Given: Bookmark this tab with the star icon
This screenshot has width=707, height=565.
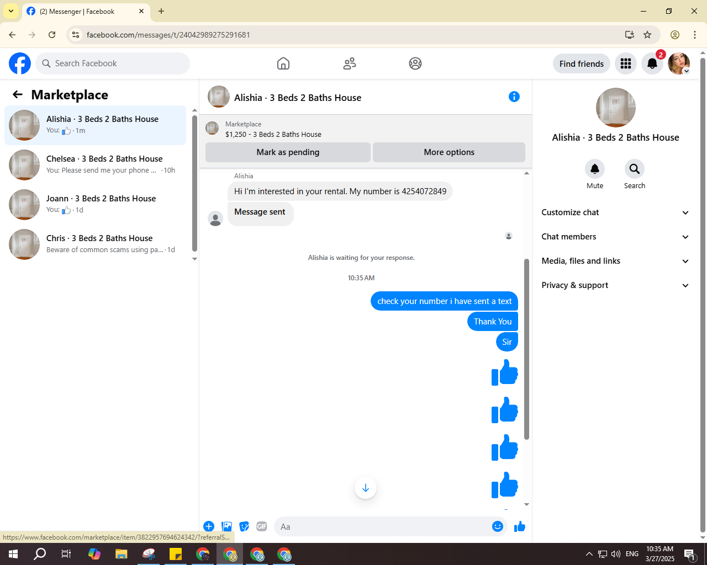Looking at the screenshot, I should tap(647, 35).
